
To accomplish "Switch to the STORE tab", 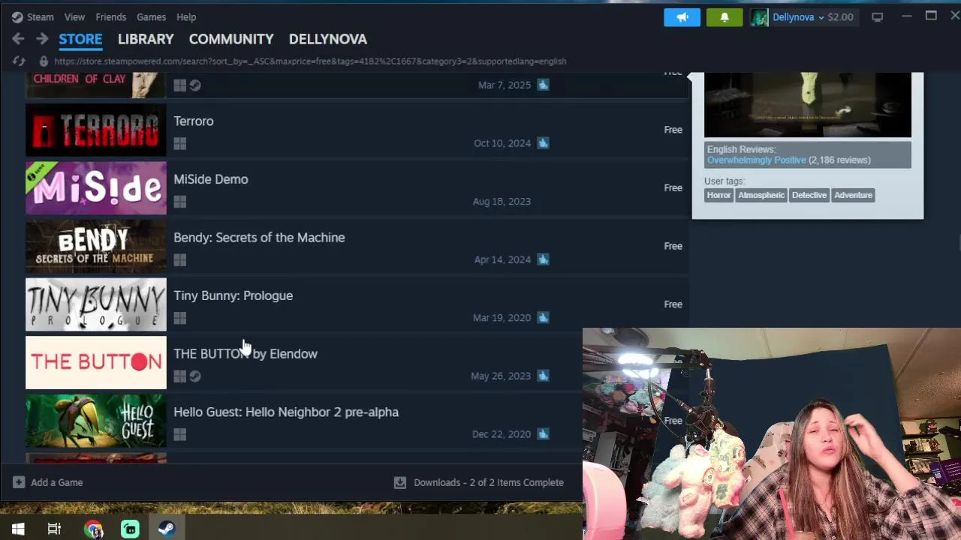I will tap(80, 39).
